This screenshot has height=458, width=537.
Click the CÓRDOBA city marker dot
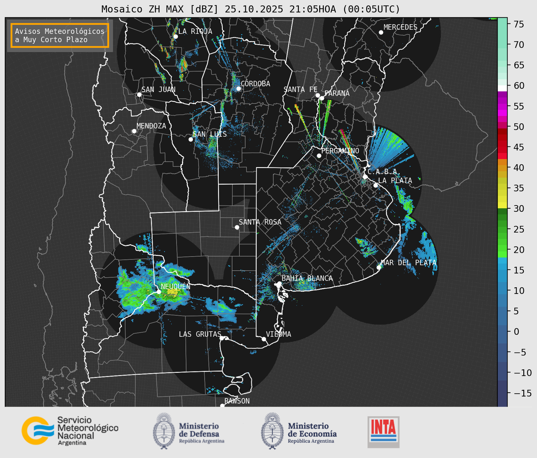click(x=238, y=89)
